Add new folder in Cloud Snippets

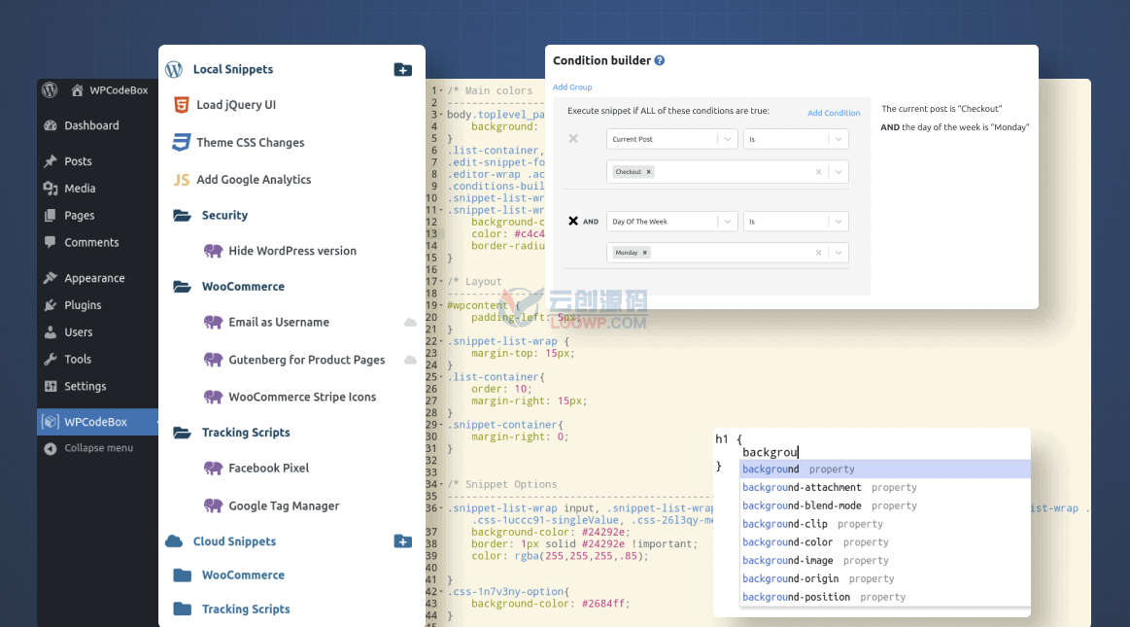tap(403, 541)
